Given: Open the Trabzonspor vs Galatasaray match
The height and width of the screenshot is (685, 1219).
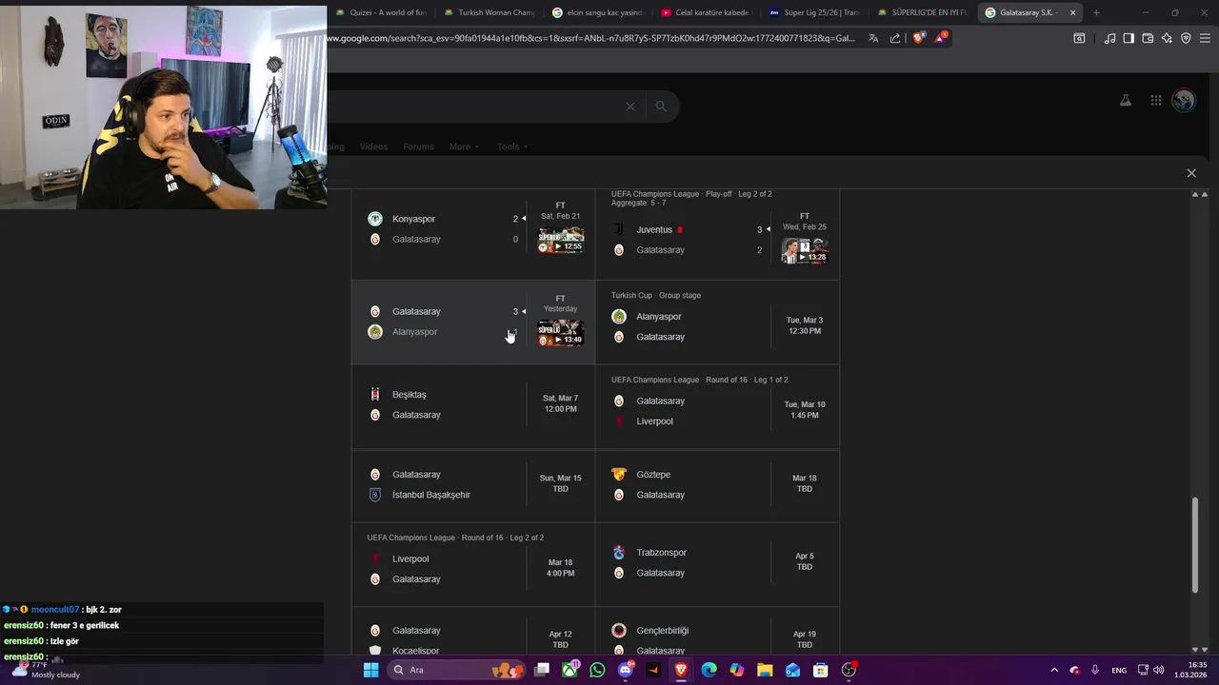Looking at the screenshot, I should [x=717, y=563].
